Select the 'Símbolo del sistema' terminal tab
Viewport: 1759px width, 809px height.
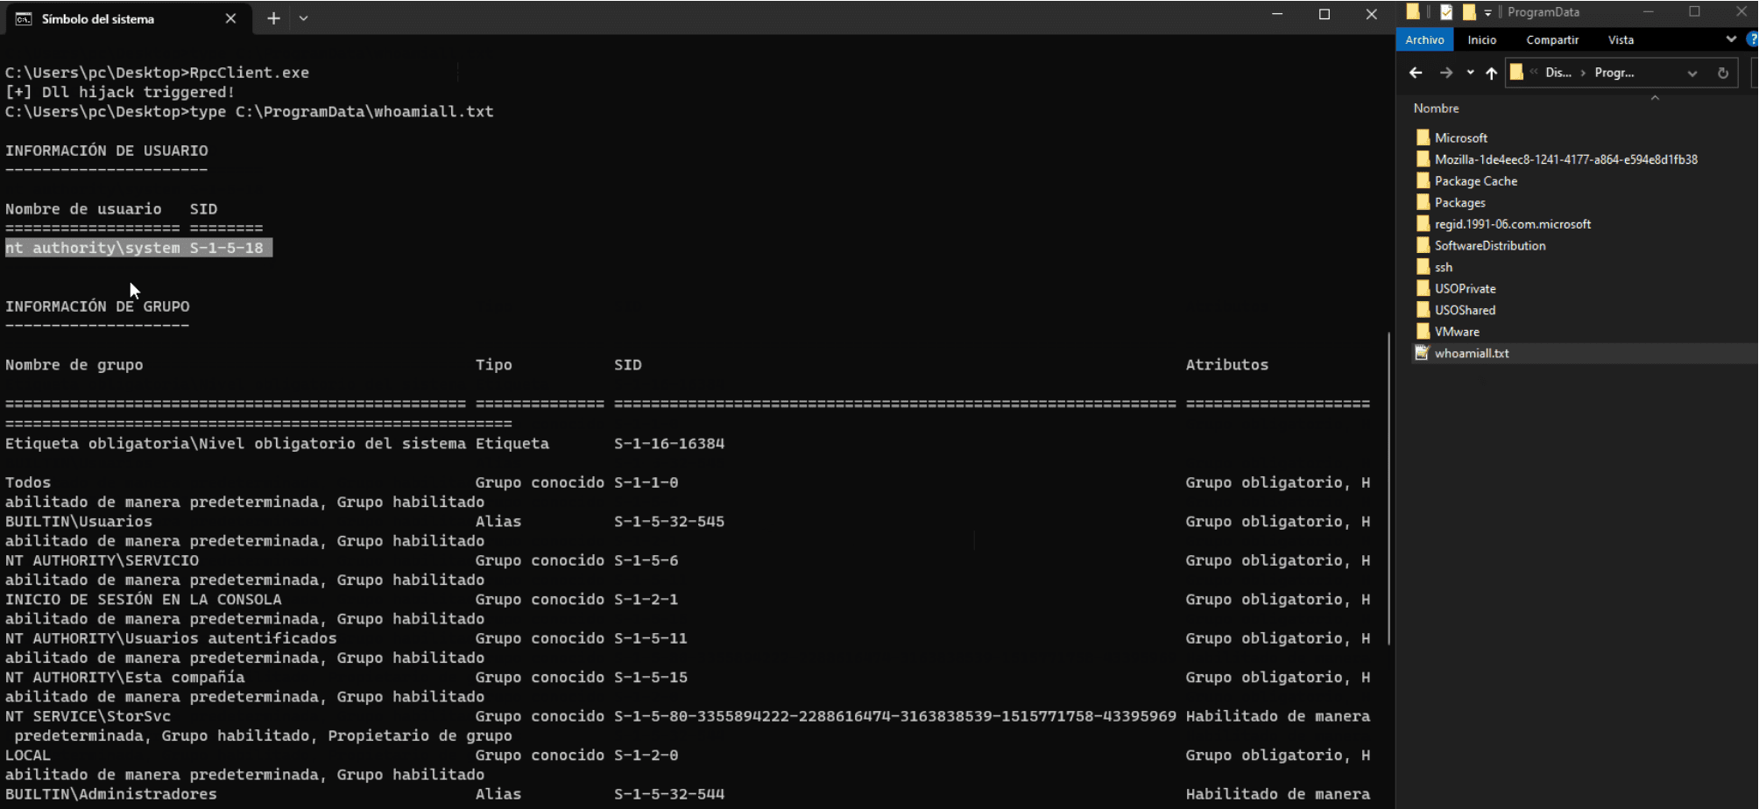(127, 18)
